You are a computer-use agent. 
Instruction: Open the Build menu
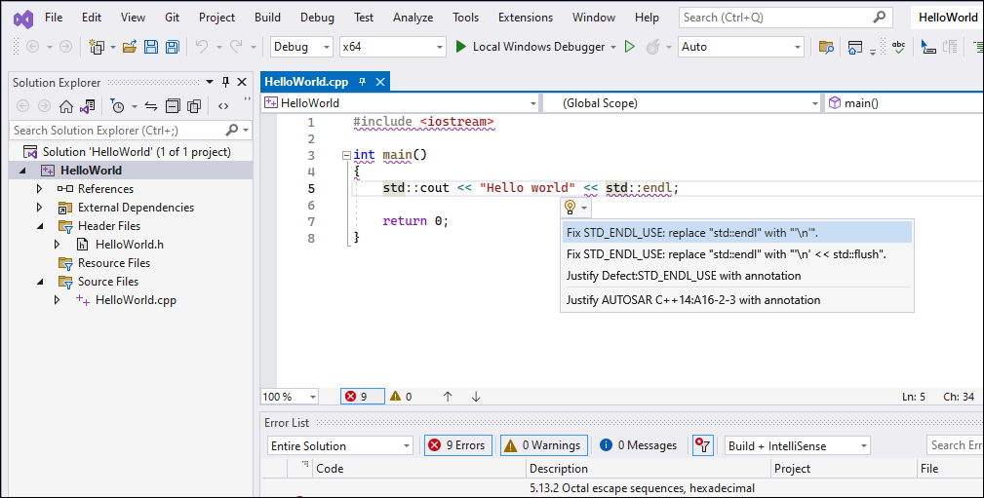point(267,18)
